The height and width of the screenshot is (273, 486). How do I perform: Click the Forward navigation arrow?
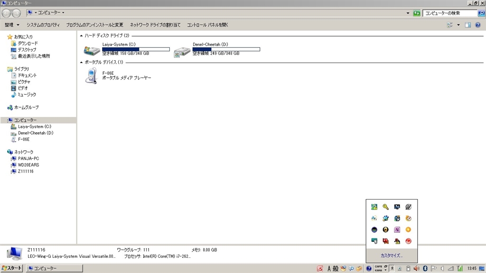click(x=17, y=13)
